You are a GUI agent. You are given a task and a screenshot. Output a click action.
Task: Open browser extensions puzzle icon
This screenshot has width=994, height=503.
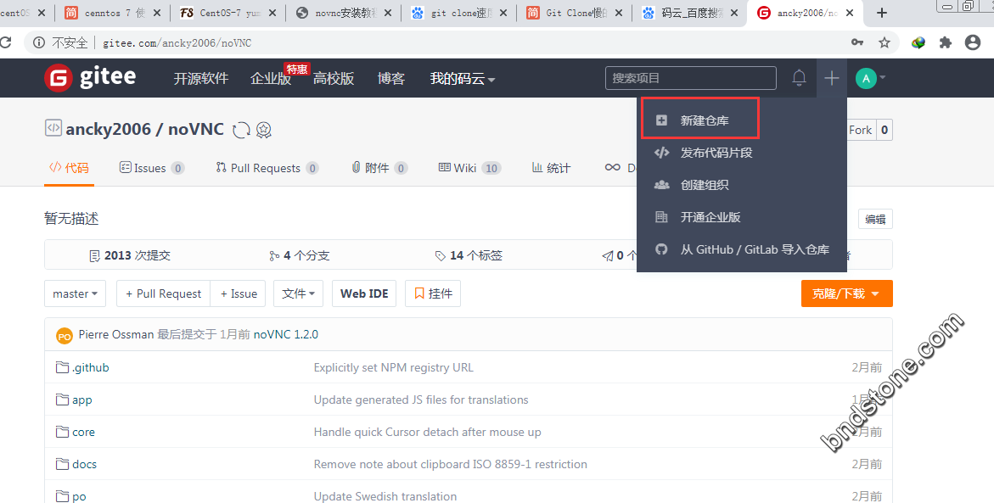pyautogui.click(x=945, y=42)
